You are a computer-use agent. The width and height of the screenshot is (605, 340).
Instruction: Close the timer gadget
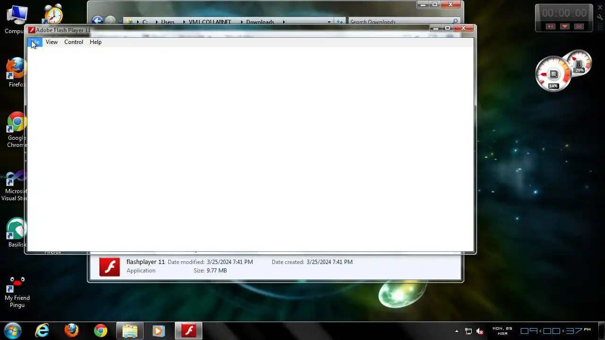pyautogui.click(x=600, y=8)
